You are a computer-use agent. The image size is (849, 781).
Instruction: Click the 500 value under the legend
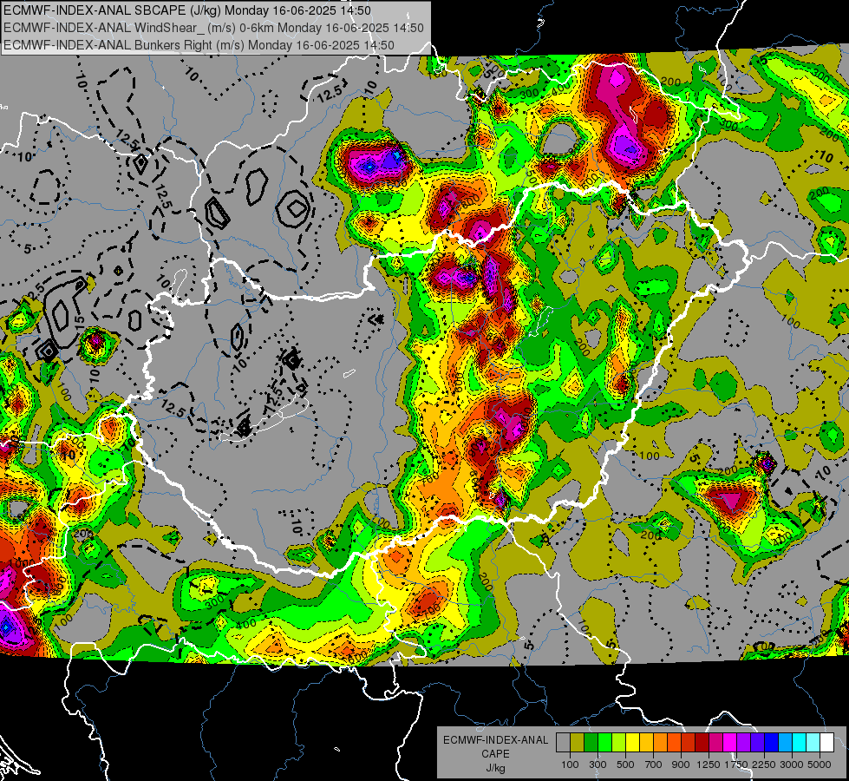pos(625,765)
